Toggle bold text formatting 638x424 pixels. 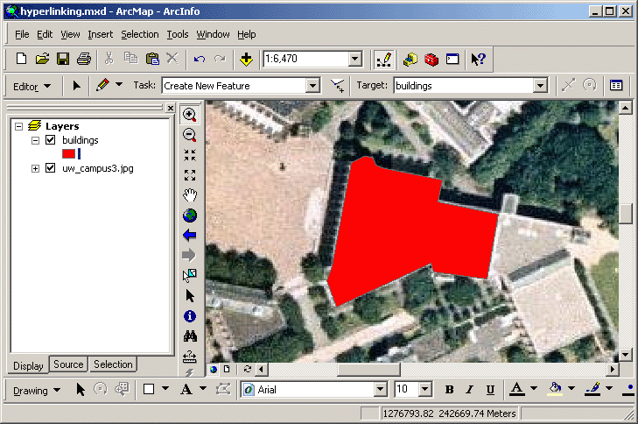tap(449, 390)
